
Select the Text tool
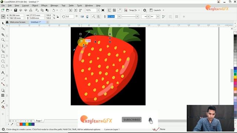[3, 73]
